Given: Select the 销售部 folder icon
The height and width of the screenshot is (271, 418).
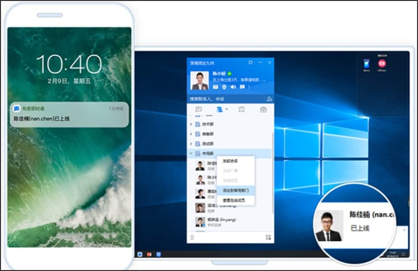Looking at the screenshot, I should [198, 134].
